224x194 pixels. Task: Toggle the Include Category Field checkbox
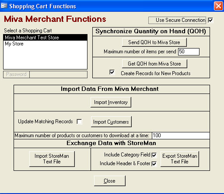click(x=154, y=155)
